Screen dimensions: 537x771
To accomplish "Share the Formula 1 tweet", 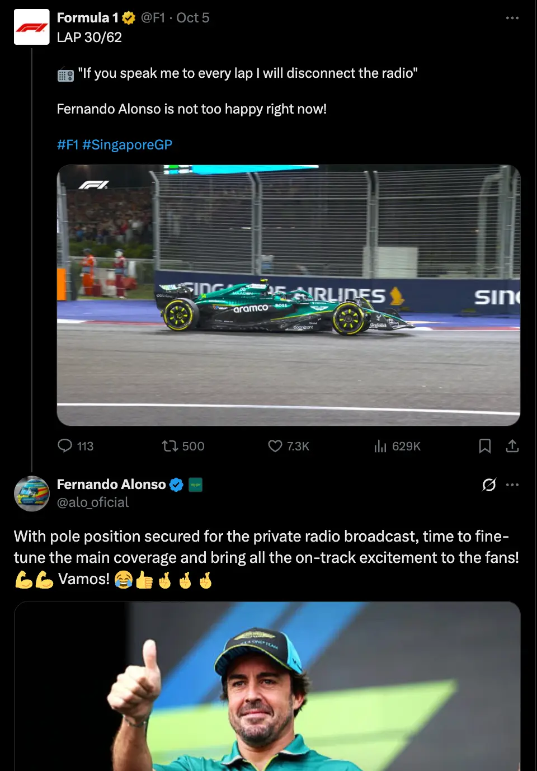I will [512, 446].
